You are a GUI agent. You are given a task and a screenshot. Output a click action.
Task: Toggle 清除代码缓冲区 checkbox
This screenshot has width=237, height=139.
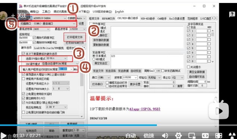point(34,38)
